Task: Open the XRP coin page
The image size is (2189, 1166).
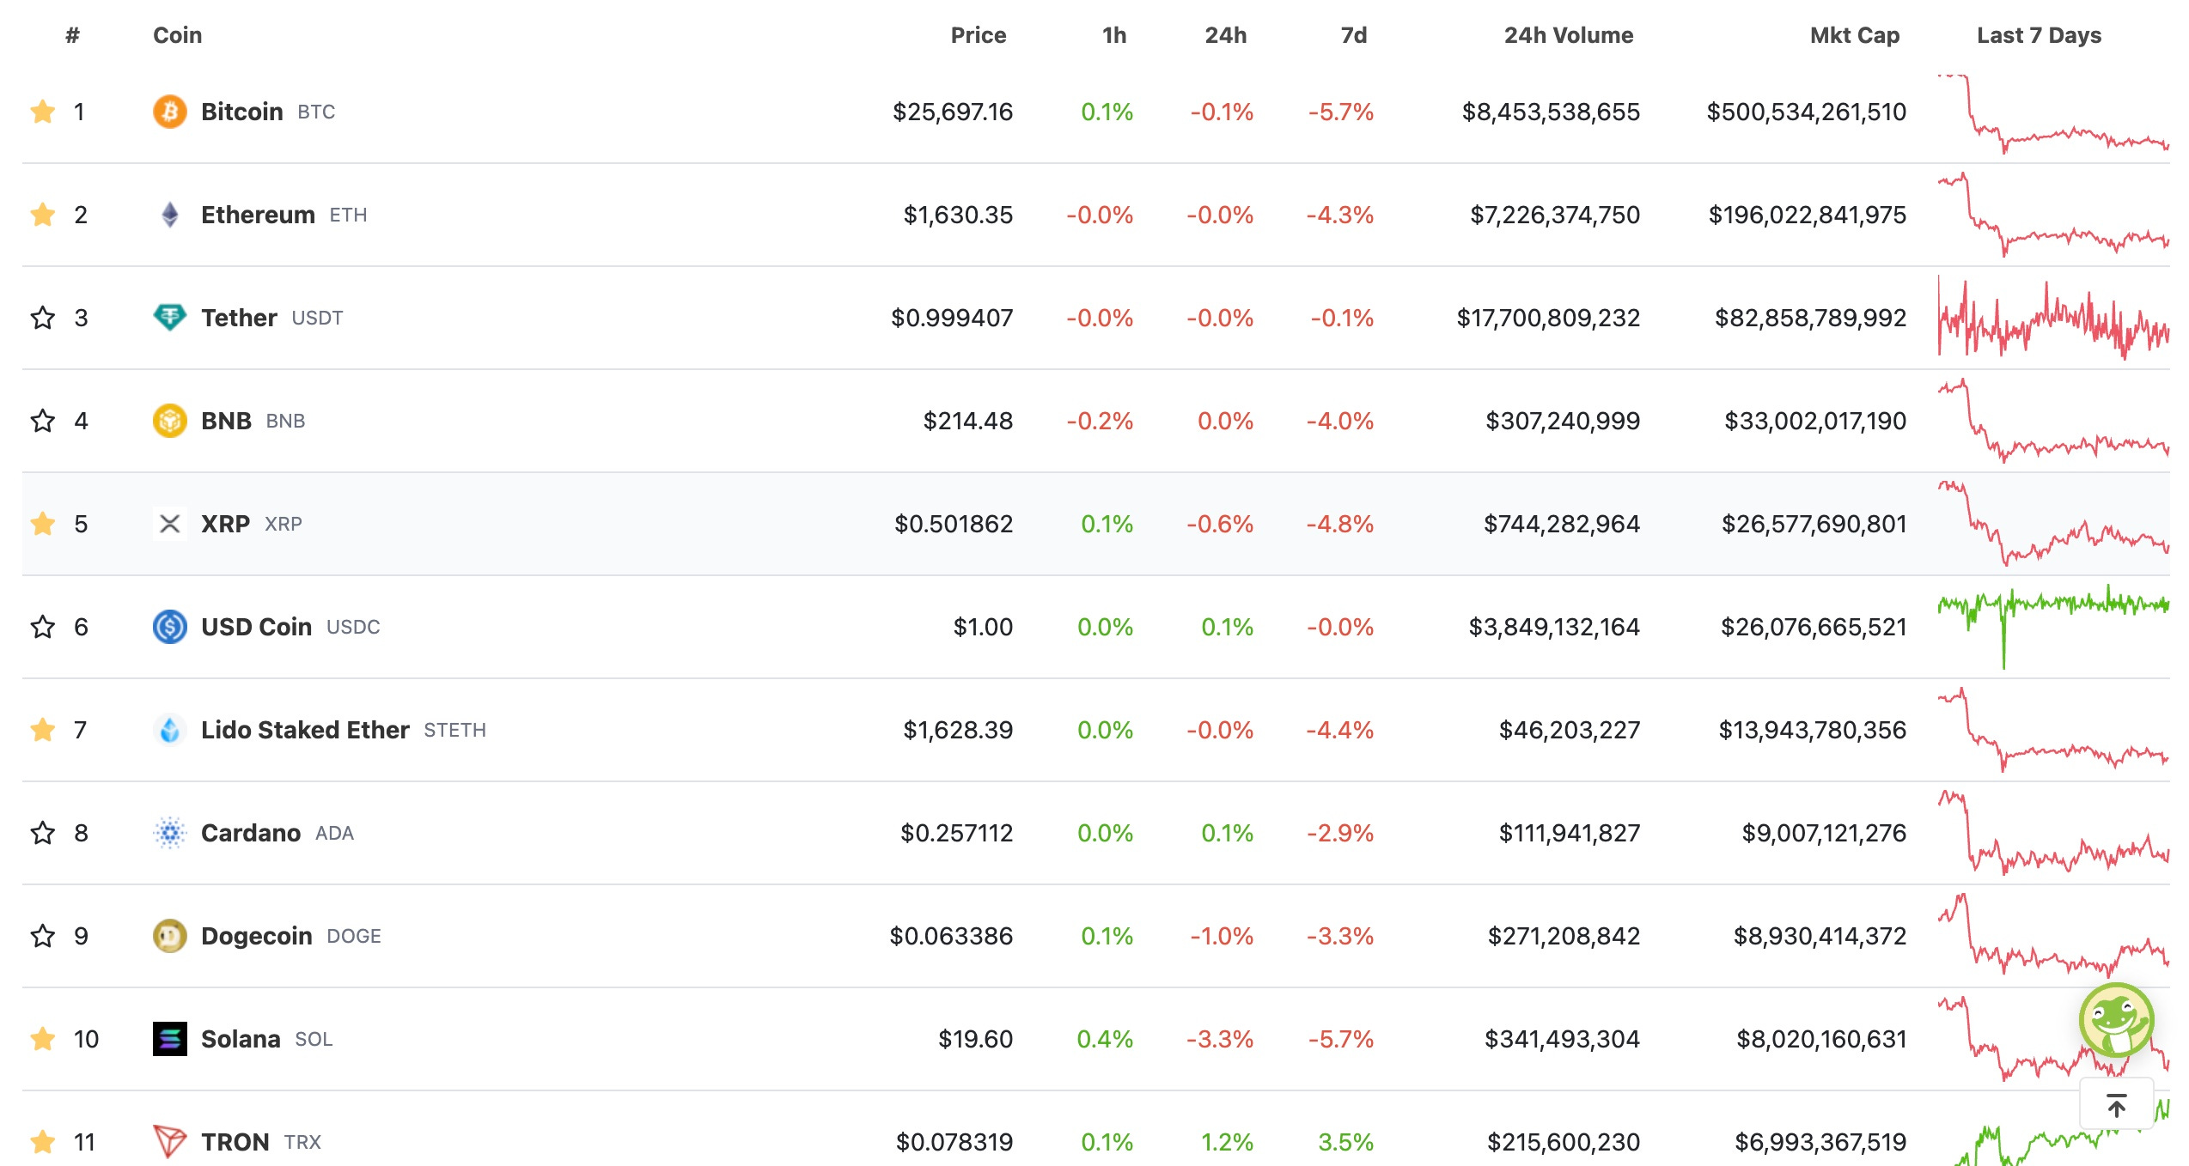Action: 225,524
